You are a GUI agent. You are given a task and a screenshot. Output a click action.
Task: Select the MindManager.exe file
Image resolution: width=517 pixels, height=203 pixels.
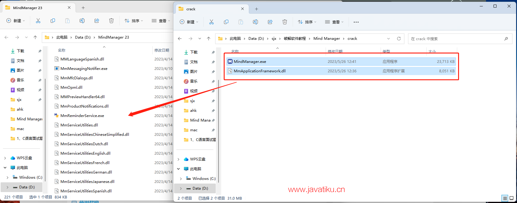click(250, 62)
